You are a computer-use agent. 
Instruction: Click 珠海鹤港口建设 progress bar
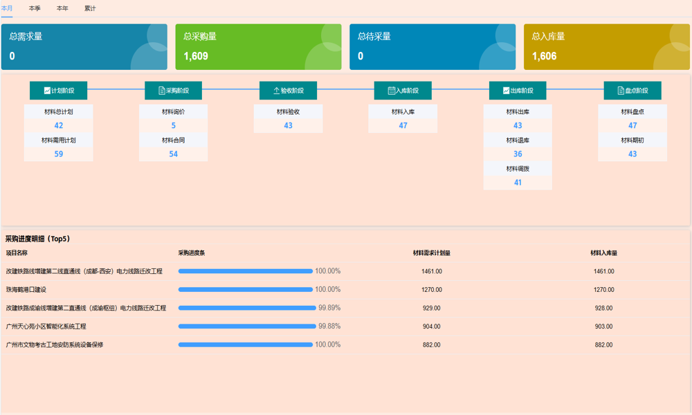pos(245,289)
